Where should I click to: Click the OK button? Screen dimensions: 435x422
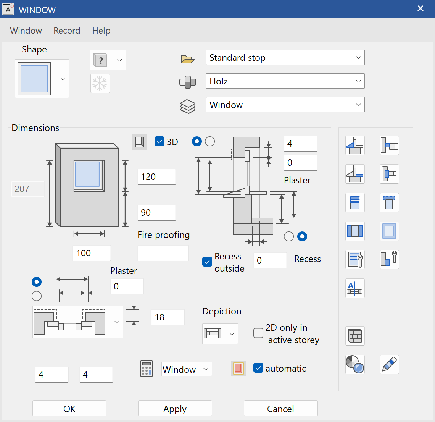click(x=69, y=408)
